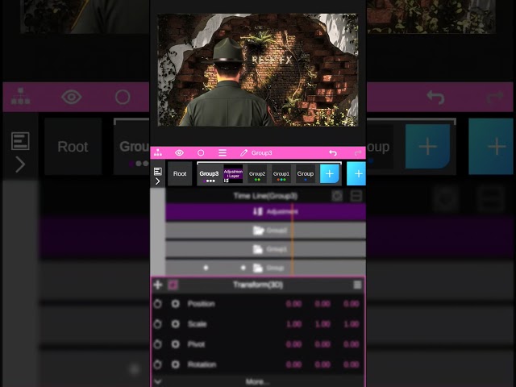
Task: Redo the last undone action
Action: [x=358, y=152]
